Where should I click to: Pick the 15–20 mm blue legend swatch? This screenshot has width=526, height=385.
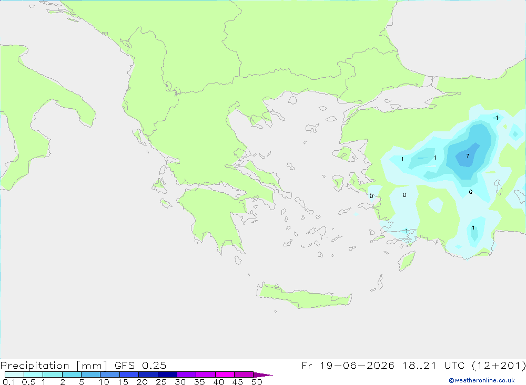(x=129, y=374)
